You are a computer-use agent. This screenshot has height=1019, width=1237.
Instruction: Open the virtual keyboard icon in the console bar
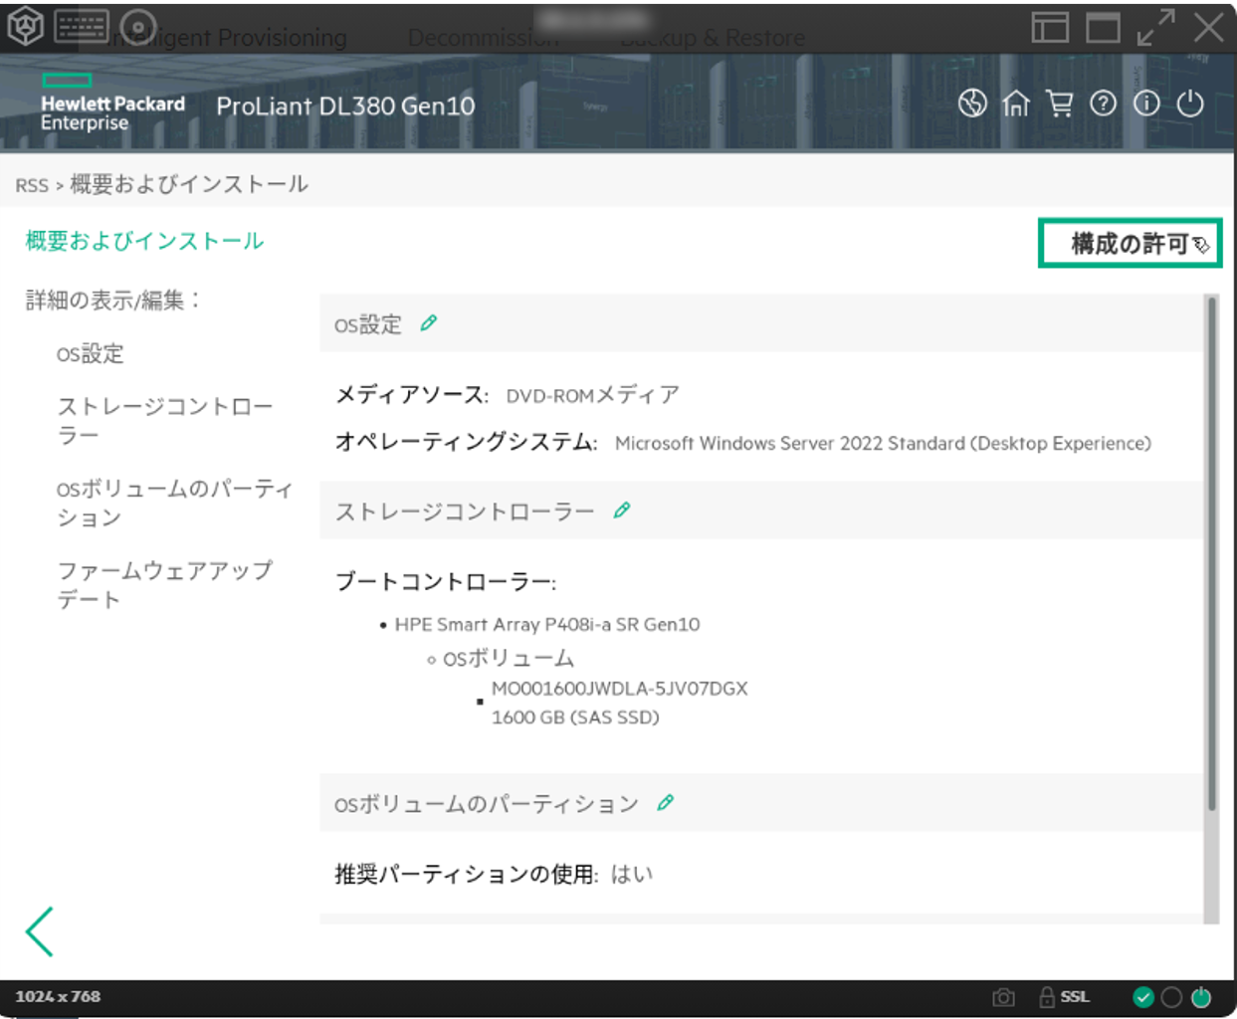tap(82, 26)
